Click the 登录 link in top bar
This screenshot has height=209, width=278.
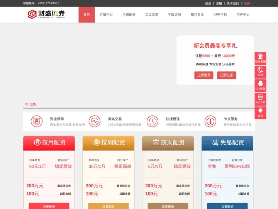pos(208,3)
